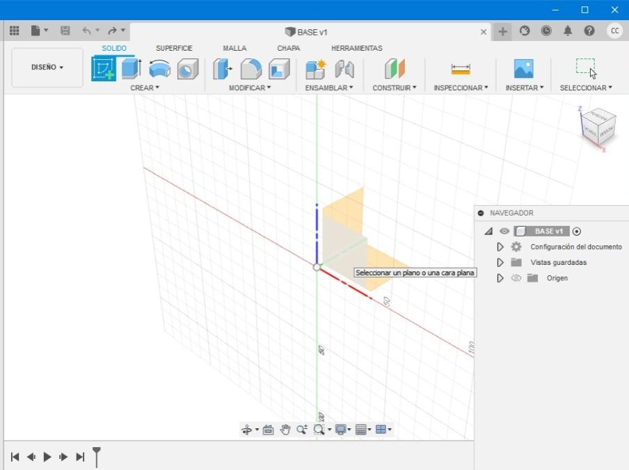Select the BASE v1 browser node
Screen dimensions: 629x470
[x=541, y=232]
